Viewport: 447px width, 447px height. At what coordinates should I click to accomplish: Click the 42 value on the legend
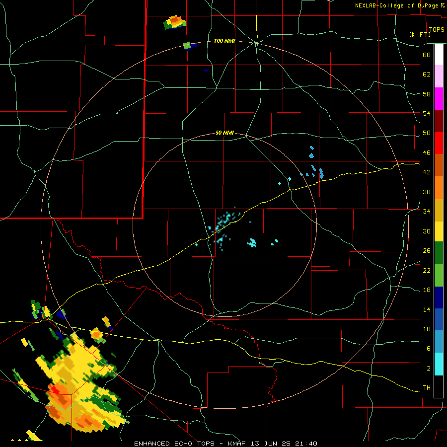(427, 172)
